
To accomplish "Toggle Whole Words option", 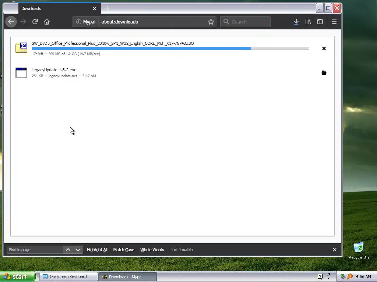I will 152,250.
